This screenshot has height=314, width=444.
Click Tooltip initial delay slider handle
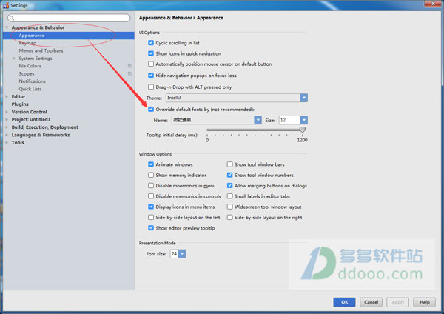tap(303, 130)
